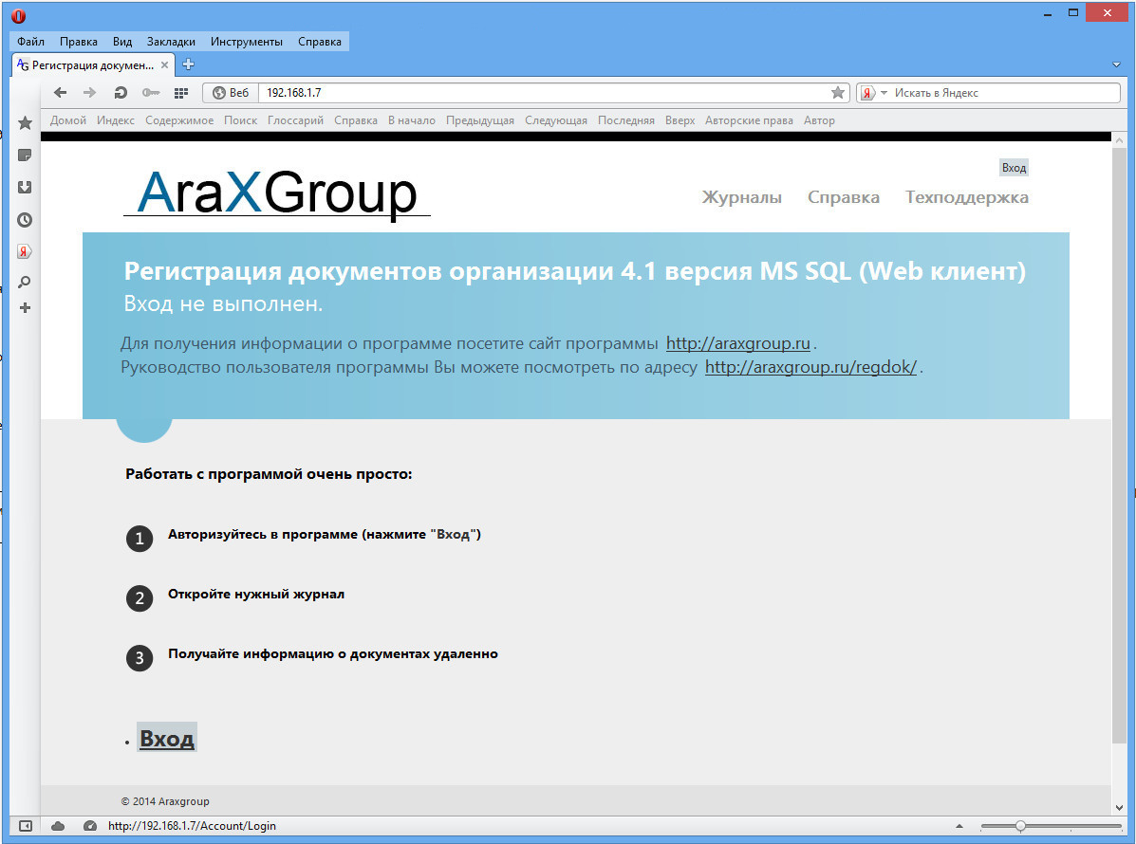Screen dimensions: 1136x844
Task: Go back with the back arrow
Action: point(60,93)
